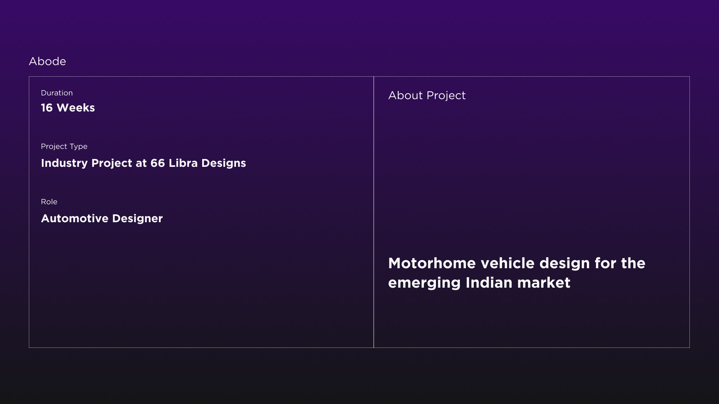719x404 pixels.
Task: Click the word Automotive under Role
Action: (x=75, y=218)
